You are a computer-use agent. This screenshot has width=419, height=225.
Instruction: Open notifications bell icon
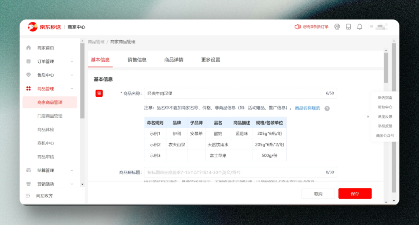coord(360,27)
